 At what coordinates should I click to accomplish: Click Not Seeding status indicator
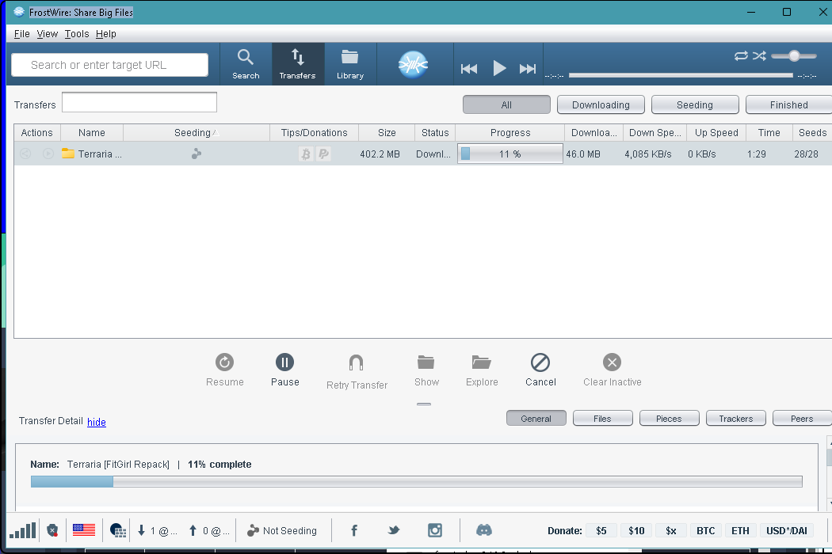coord(282,531)
